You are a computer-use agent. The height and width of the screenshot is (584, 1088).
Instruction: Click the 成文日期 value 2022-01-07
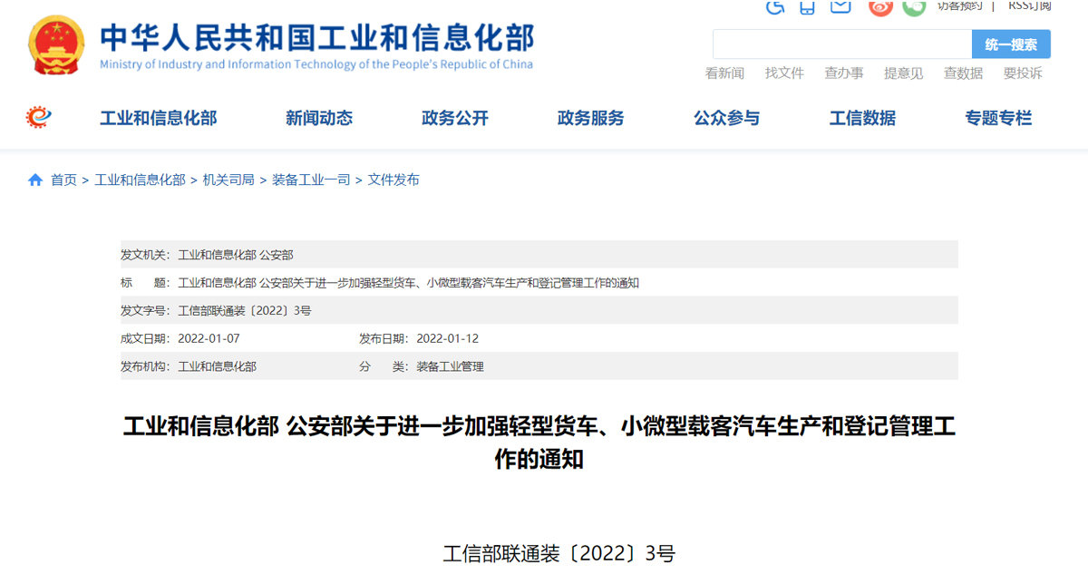click(209, 338)
